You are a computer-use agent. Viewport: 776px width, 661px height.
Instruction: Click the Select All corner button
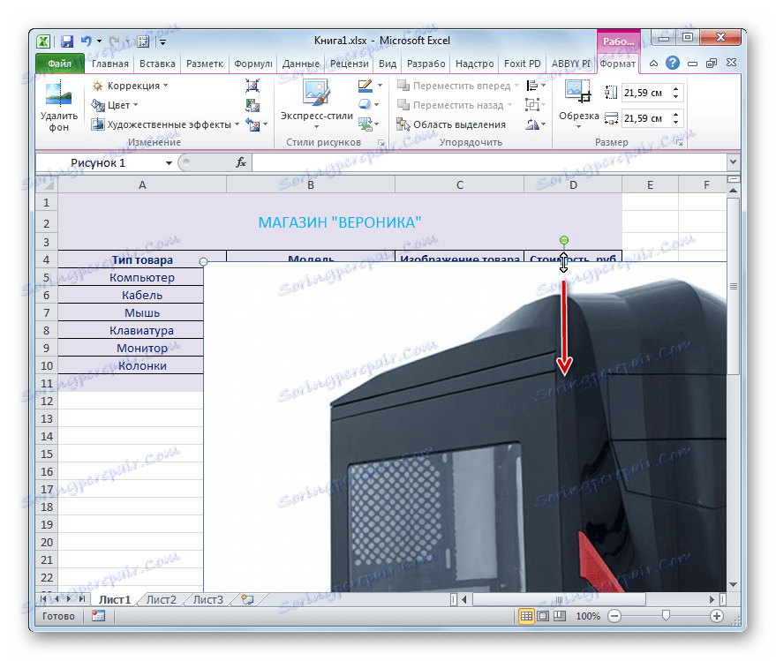tap(47, 185)
